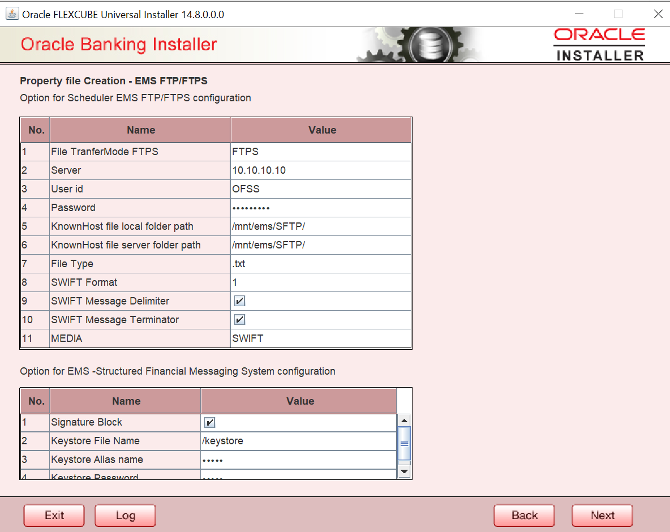This screenshot has width=670, height=532.
Task: Select 'KnownHost file local folder path' cell
Action: point(140,226)
